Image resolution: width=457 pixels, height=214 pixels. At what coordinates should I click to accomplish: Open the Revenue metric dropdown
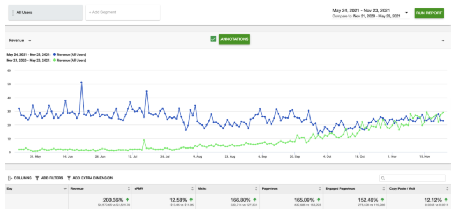tap(20, 41)
